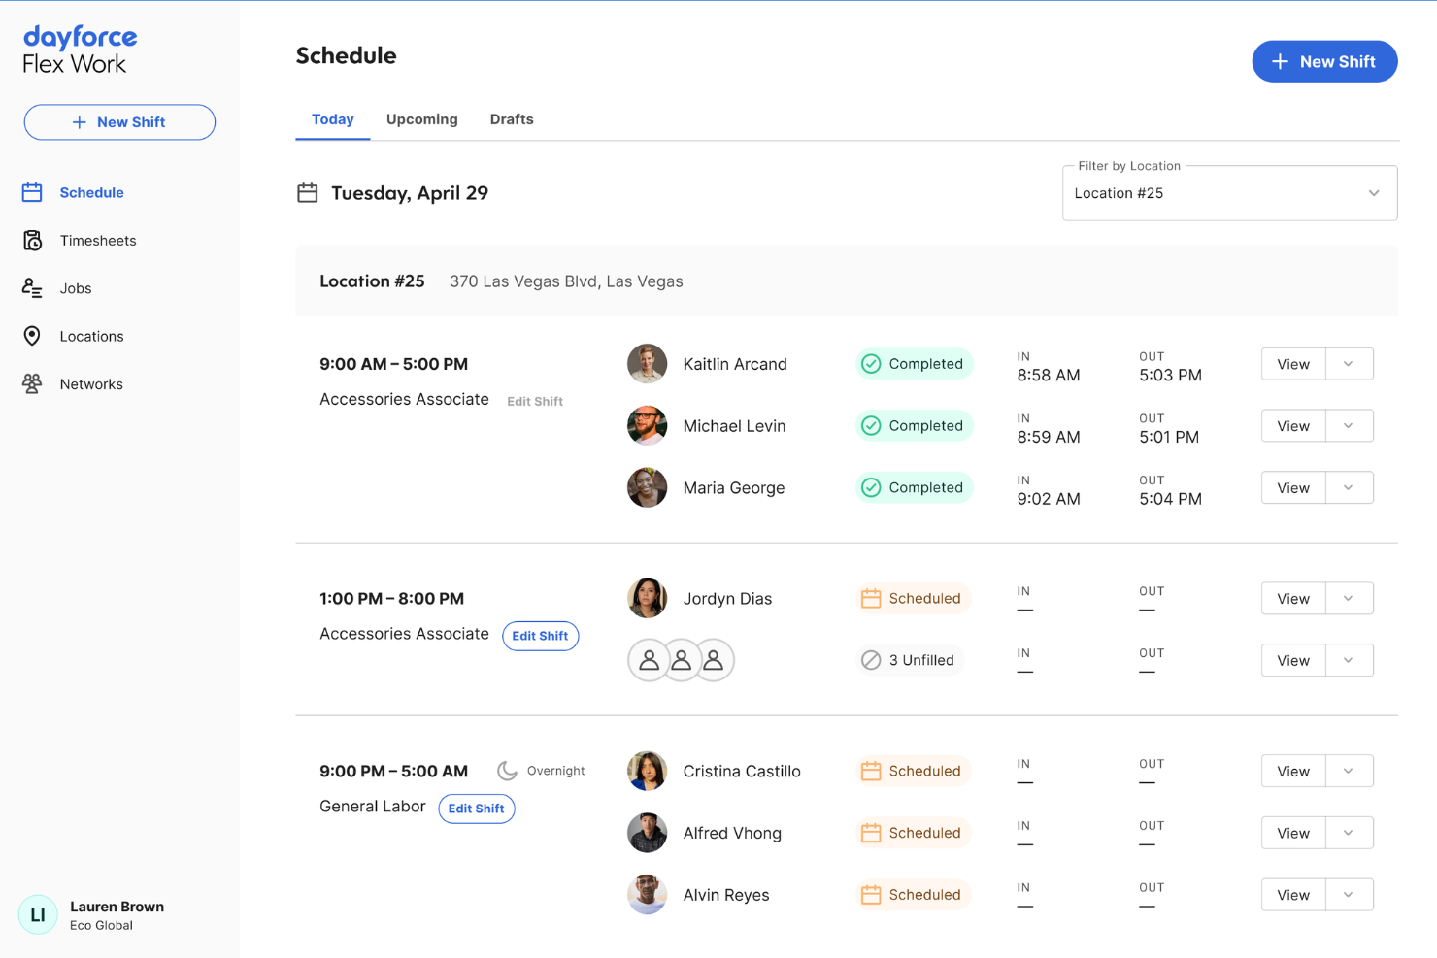Click View for Cristina Castillo
This screenshot has width=1437, height=958.
click(x=1293, y=771)
